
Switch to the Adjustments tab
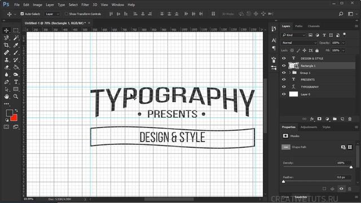tap(309, 127)
